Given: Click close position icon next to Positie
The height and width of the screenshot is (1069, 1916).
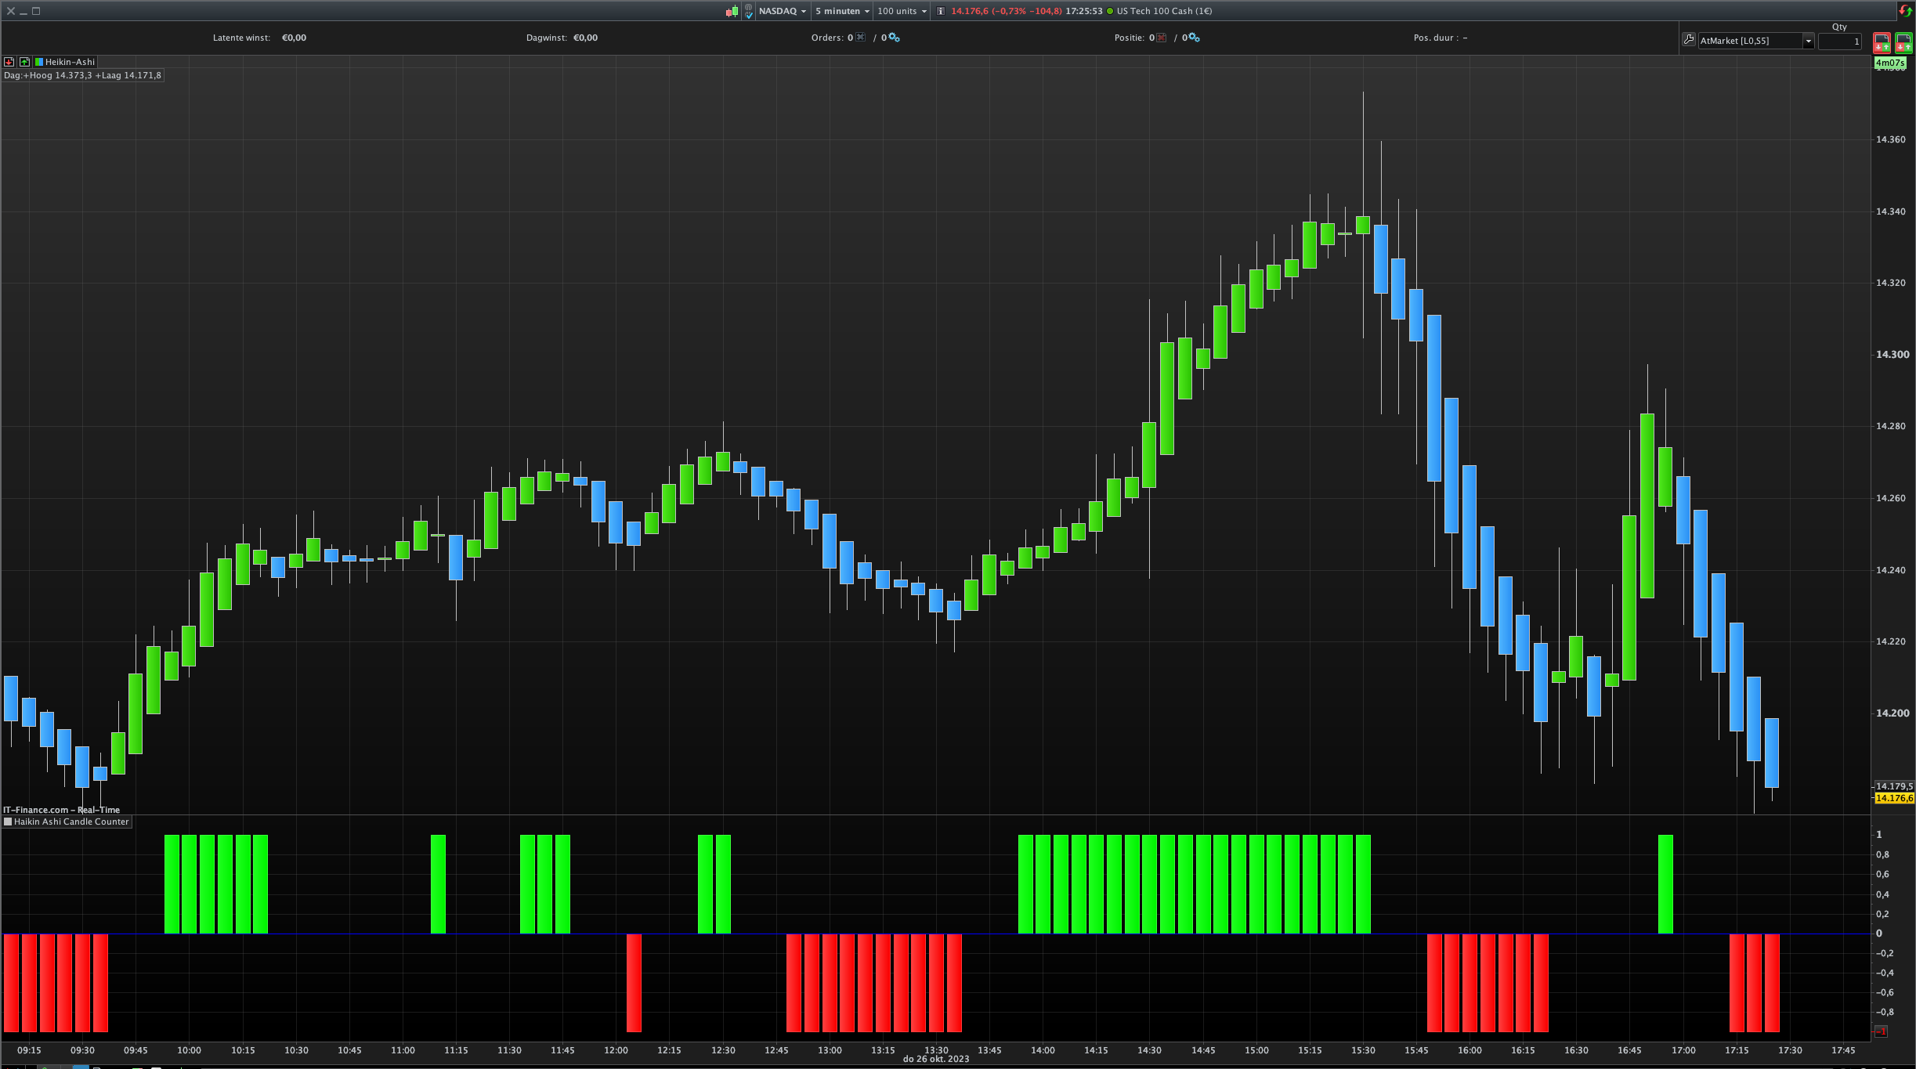Looking at the screenshot, I should [x=1162, y=38].
